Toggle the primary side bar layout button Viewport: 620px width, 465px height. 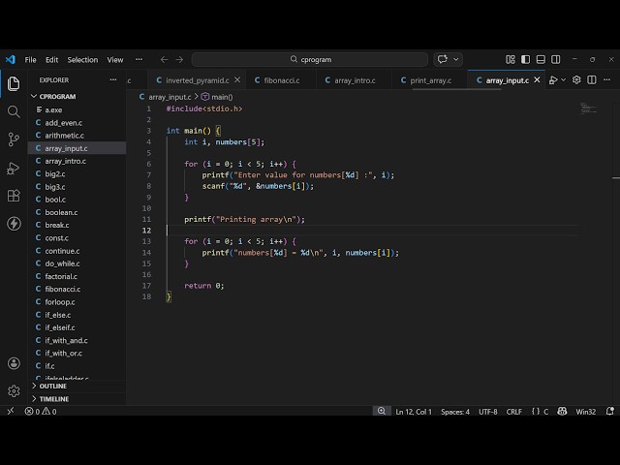click(x=525, y=59)
